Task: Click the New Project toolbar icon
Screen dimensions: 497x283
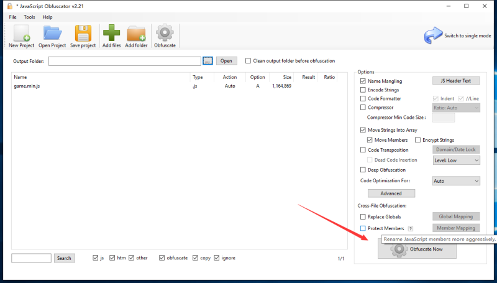Action: 22,33
